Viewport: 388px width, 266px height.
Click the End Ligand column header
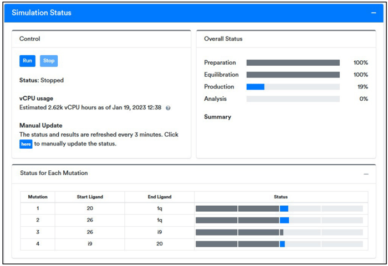(x=160, y=197)
